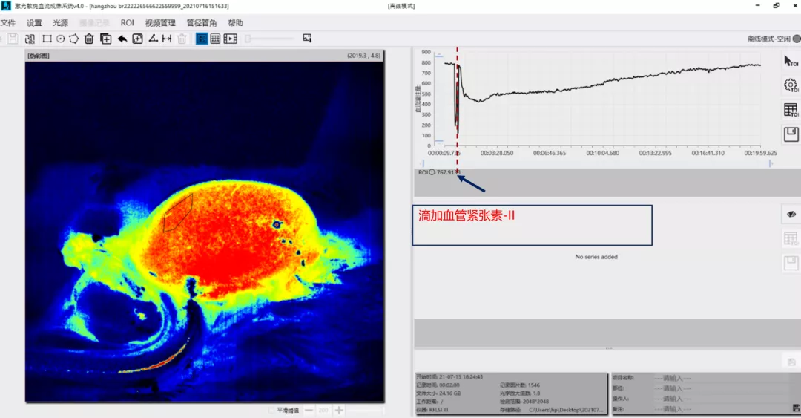Click the black trash delete ROI icon
The height and width of the screenshot is (418, 801).
(89, 39)
